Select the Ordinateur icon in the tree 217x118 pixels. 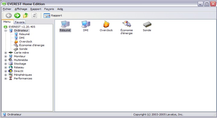pyautogui.click(x=11, y=30)
